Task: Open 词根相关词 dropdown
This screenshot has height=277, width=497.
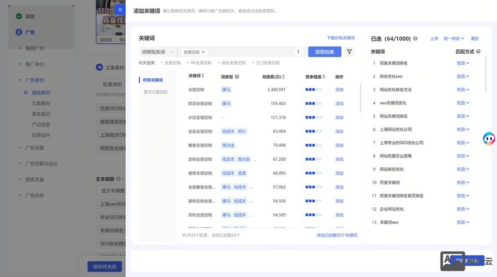Action: 158,52
